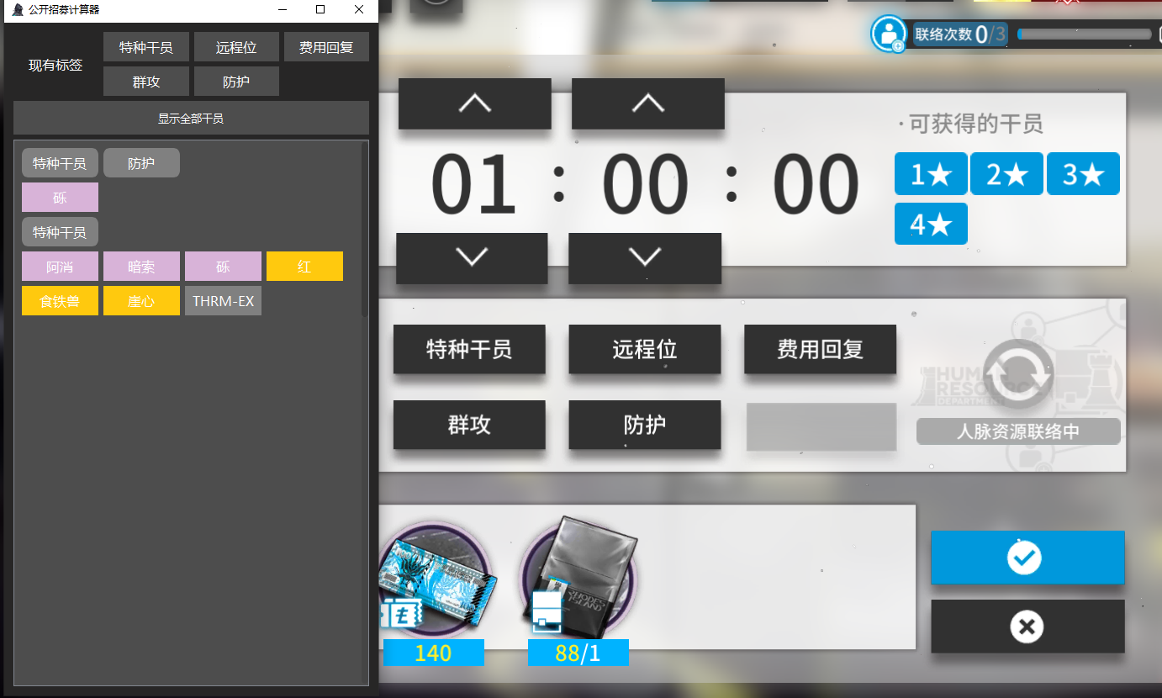Click the 可获得的干员 heading
Screen dimensions: 1162x698
(975, 124)
